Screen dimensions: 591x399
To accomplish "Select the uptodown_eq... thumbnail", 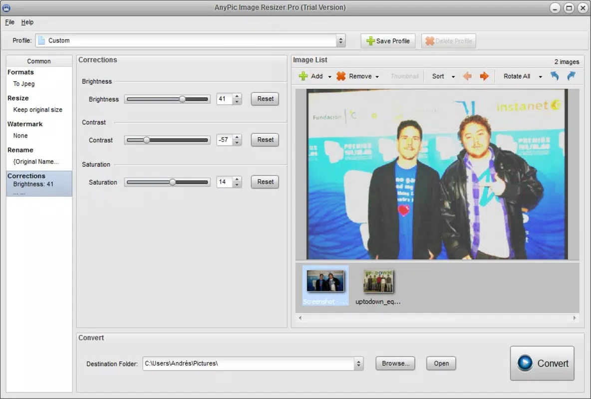I will coord(378,285).
